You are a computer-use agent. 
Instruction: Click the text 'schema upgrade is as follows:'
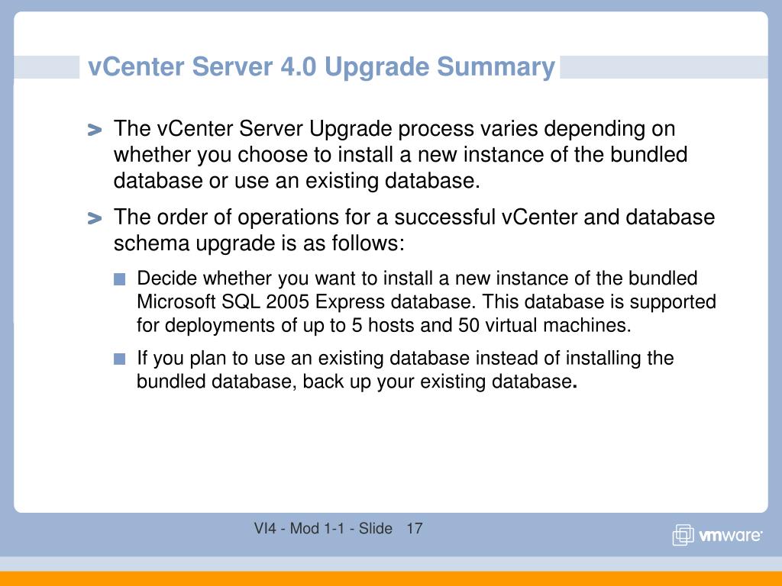click(259, 243)
